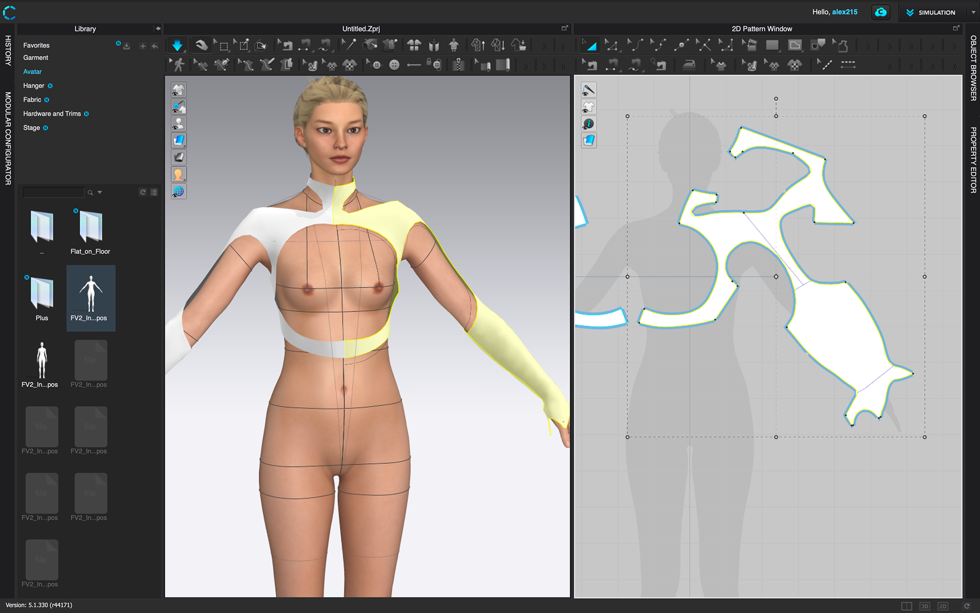Switch Library to list view
Screen dimensions: 980x613
coord(154,193)
